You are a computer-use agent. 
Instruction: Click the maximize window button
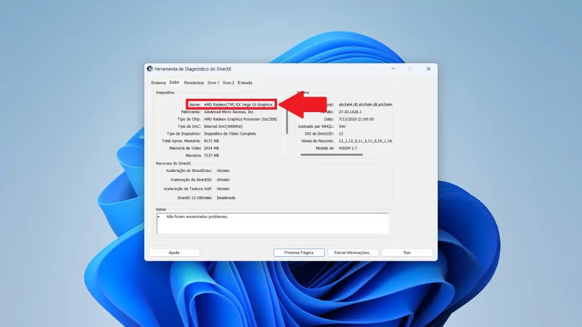[410, 69]
